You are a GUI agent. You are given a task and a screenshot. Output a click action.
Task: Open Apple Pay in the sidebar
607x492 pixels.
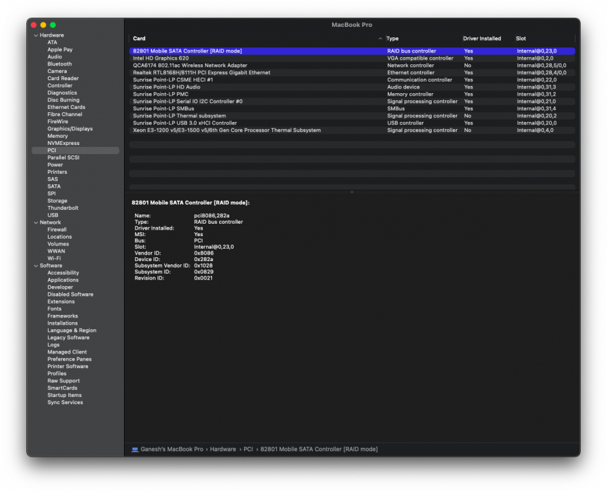60,50
